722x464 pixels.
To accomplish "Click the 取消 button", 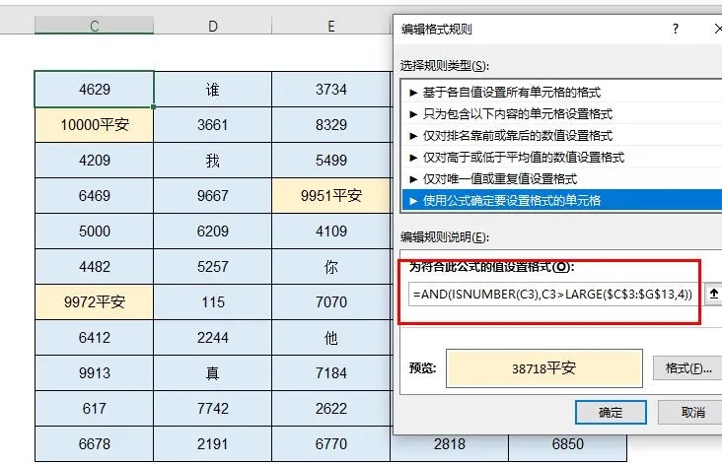I will (x=692, y=412).
